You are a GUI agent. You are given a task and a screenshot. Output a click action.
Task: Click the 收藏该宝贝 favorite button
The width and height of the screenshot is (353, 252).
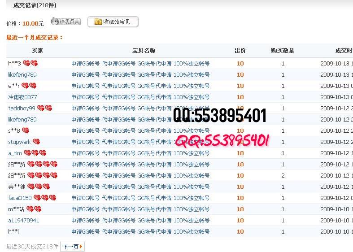click(113, 22)
